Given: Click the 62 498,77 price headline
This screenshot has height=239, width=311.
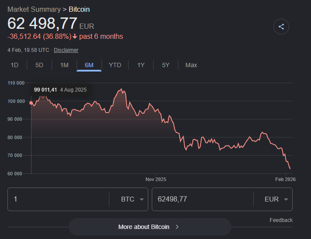Looking at the screenshot, I should click(42, 23).
